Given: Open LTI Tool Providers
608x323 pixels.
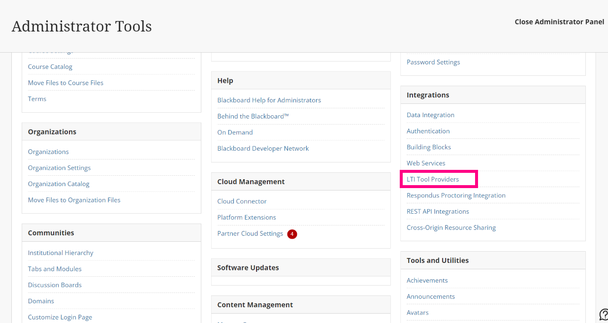Looking at the screenshot, I should (433, 179).
